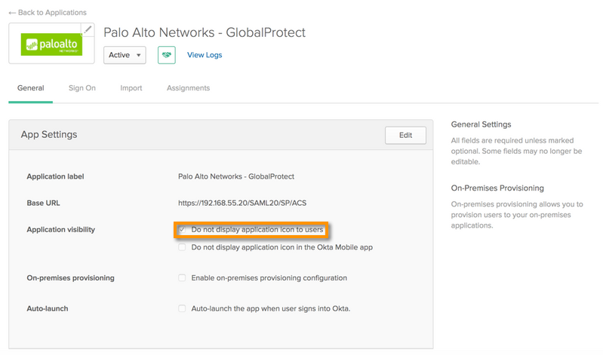603x355 pixels.
Task: Click the Application label value text
Action: pyautogui.click(x=235, y=176)
